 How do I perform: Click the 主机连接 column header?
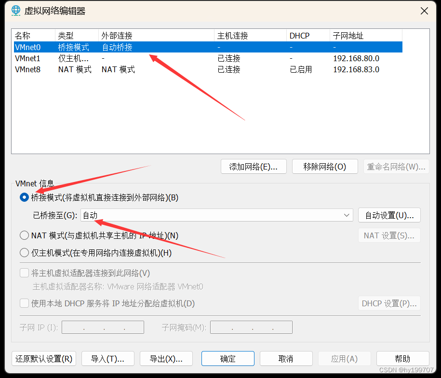coord(250,36)
